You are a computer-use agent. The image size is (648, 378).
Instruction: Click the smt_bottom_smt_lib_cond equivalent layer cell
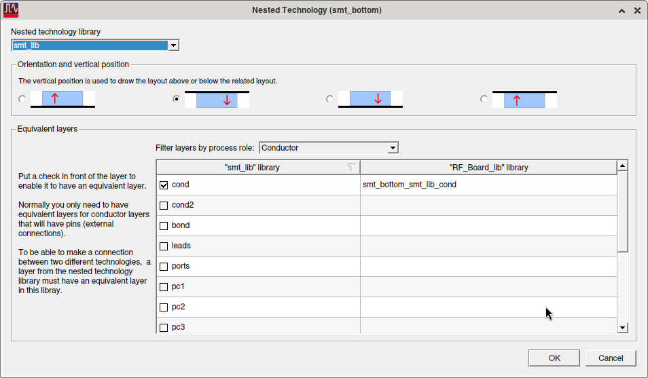click(488, 185)
